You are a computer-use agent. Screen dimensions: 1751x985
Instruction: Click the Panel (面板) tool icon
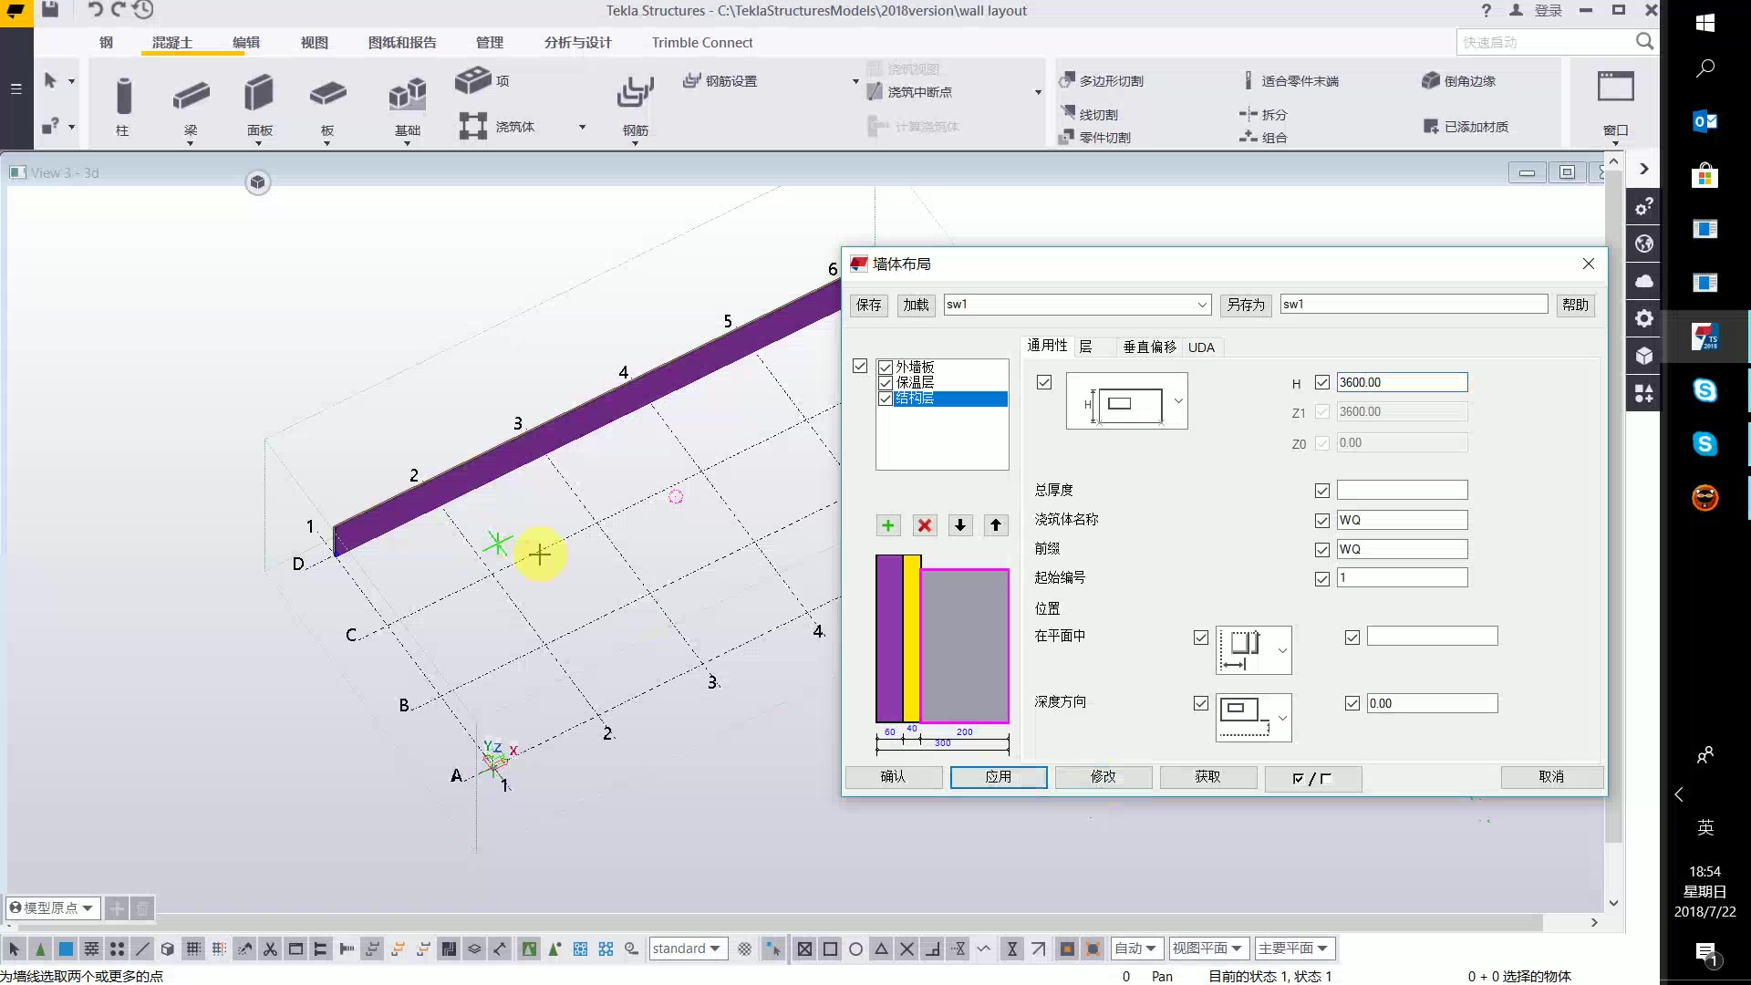[259, 94]
